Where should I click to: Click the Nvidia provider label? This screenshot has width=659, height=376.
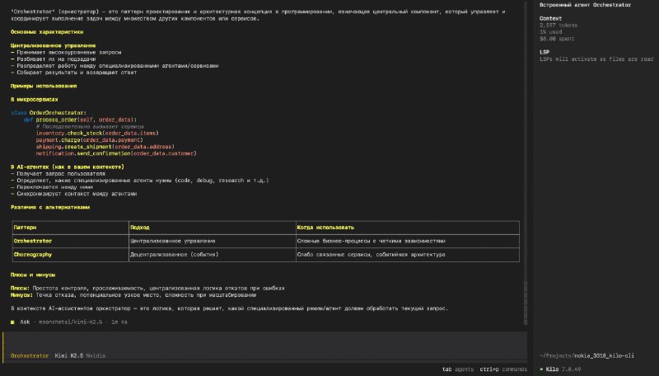coord(96,356)
